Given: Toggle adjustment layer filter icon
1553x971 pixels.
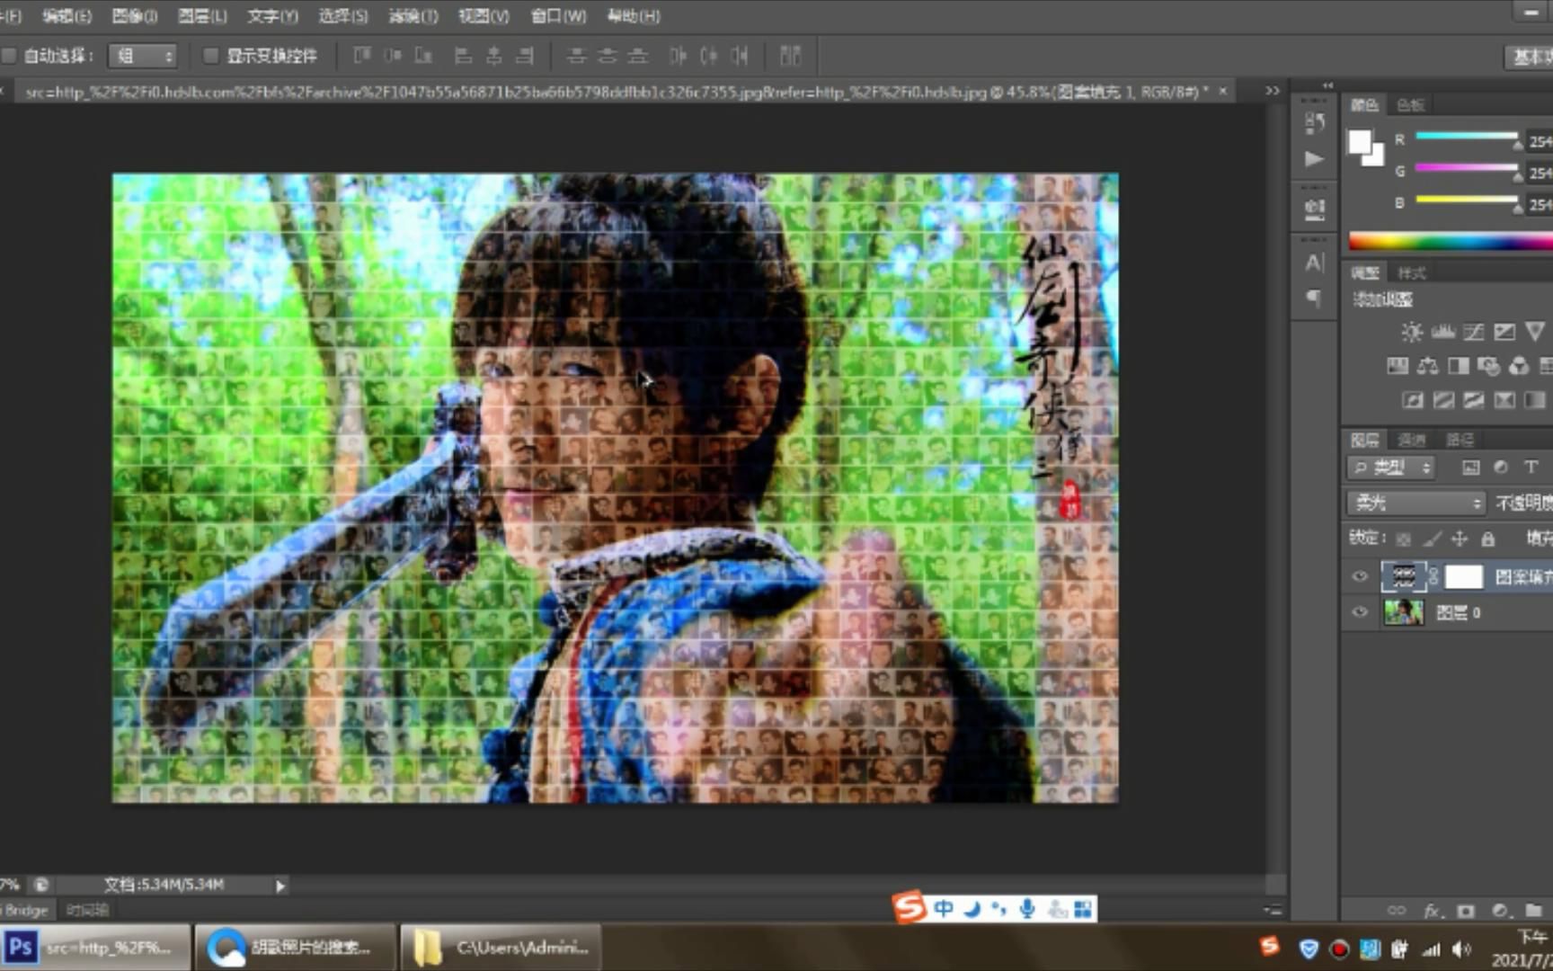Looking at the screenshot, I should pos(1501,468).
